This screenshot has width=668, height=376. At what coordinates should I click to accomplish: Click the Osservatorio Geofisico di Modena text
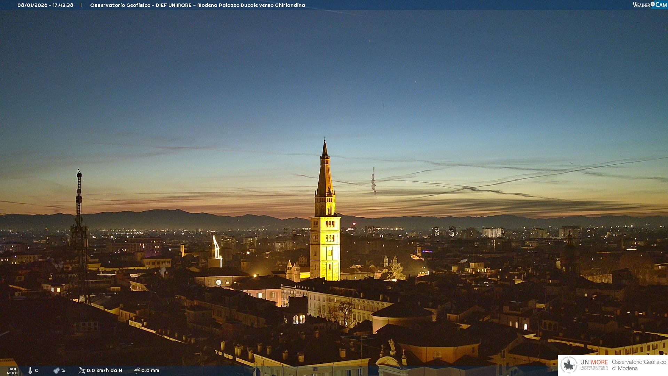(x=639, y=365)
